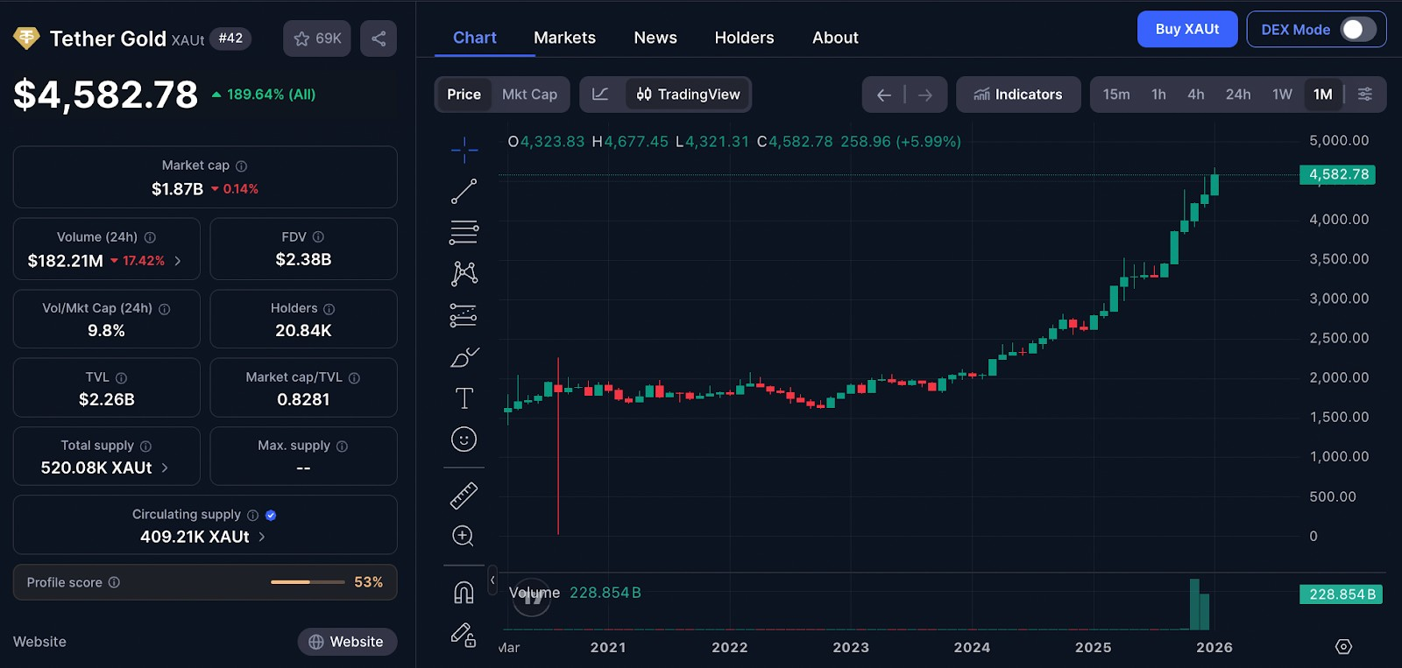Set the interval to 15m
This screenshot has width=1402, height=668.
[x=1116, y=95]
